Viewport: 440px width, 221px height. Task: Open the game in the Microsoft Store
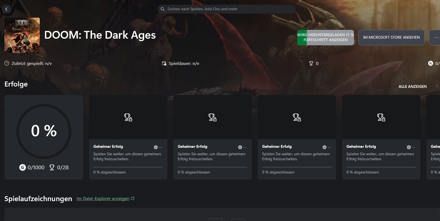click(391, 38)
